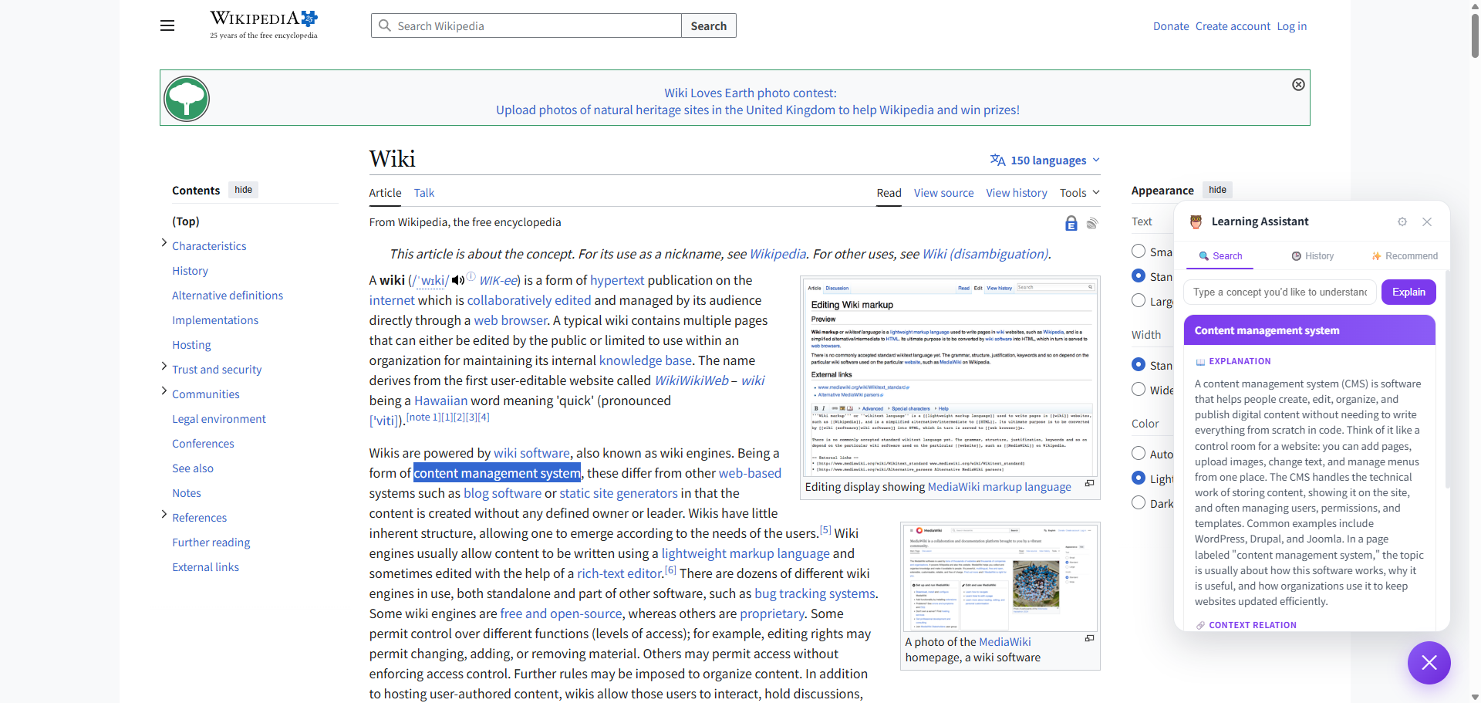Close the Learning Assistant panel
The width and height of the screenshot is (1481, 703).
click(1427, 221)
